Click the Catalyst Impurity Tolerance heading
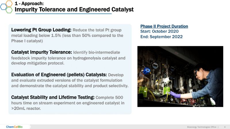This screenshot has height=129, width=230. pyautogui.click(x=41, y=52)
